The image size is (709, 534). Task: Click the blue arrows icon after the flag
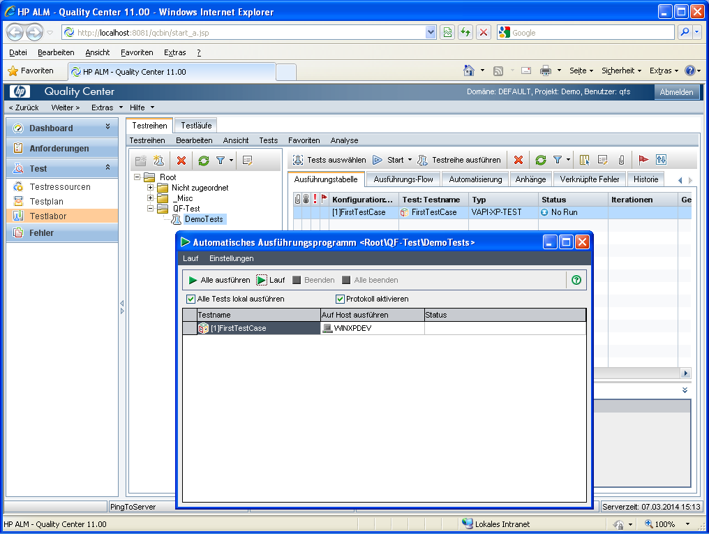(661, 160)
